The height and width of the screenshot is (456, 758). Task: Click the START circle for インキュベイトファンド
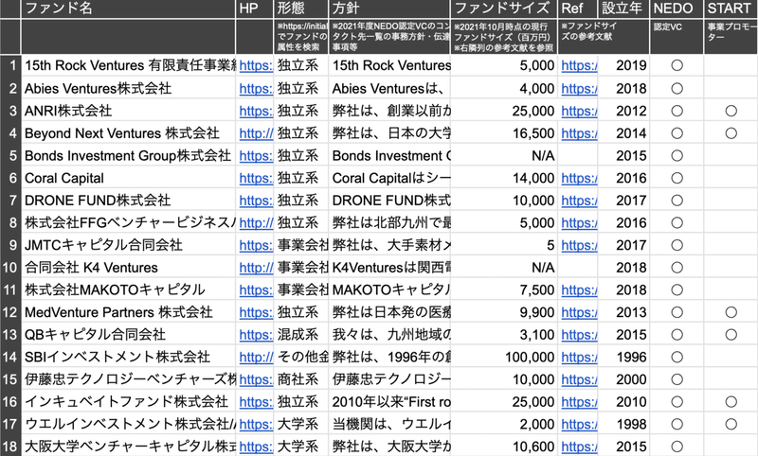pos(731,402)
